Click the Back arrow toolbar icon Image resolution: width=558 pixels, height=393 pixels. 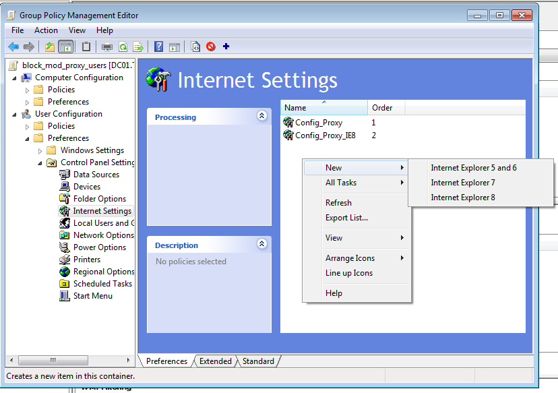coord(13,47)
